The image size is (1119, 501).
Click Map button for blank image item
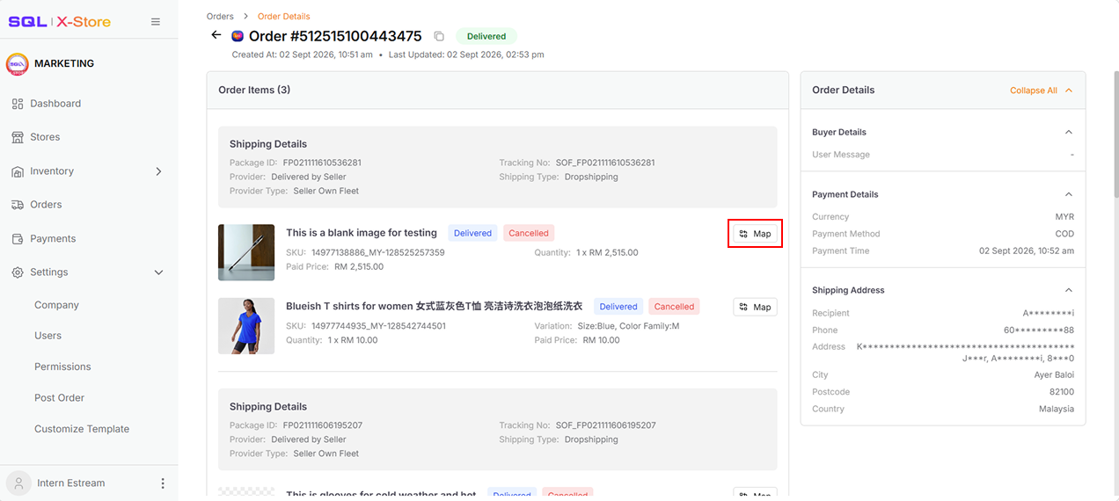(x=755, y=234)
